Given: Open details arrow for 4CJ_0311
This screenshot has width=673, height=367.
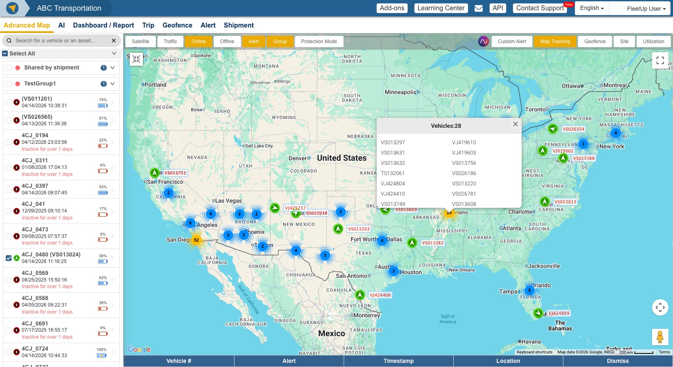Looking at the screenshot, I should coord(113,167).
